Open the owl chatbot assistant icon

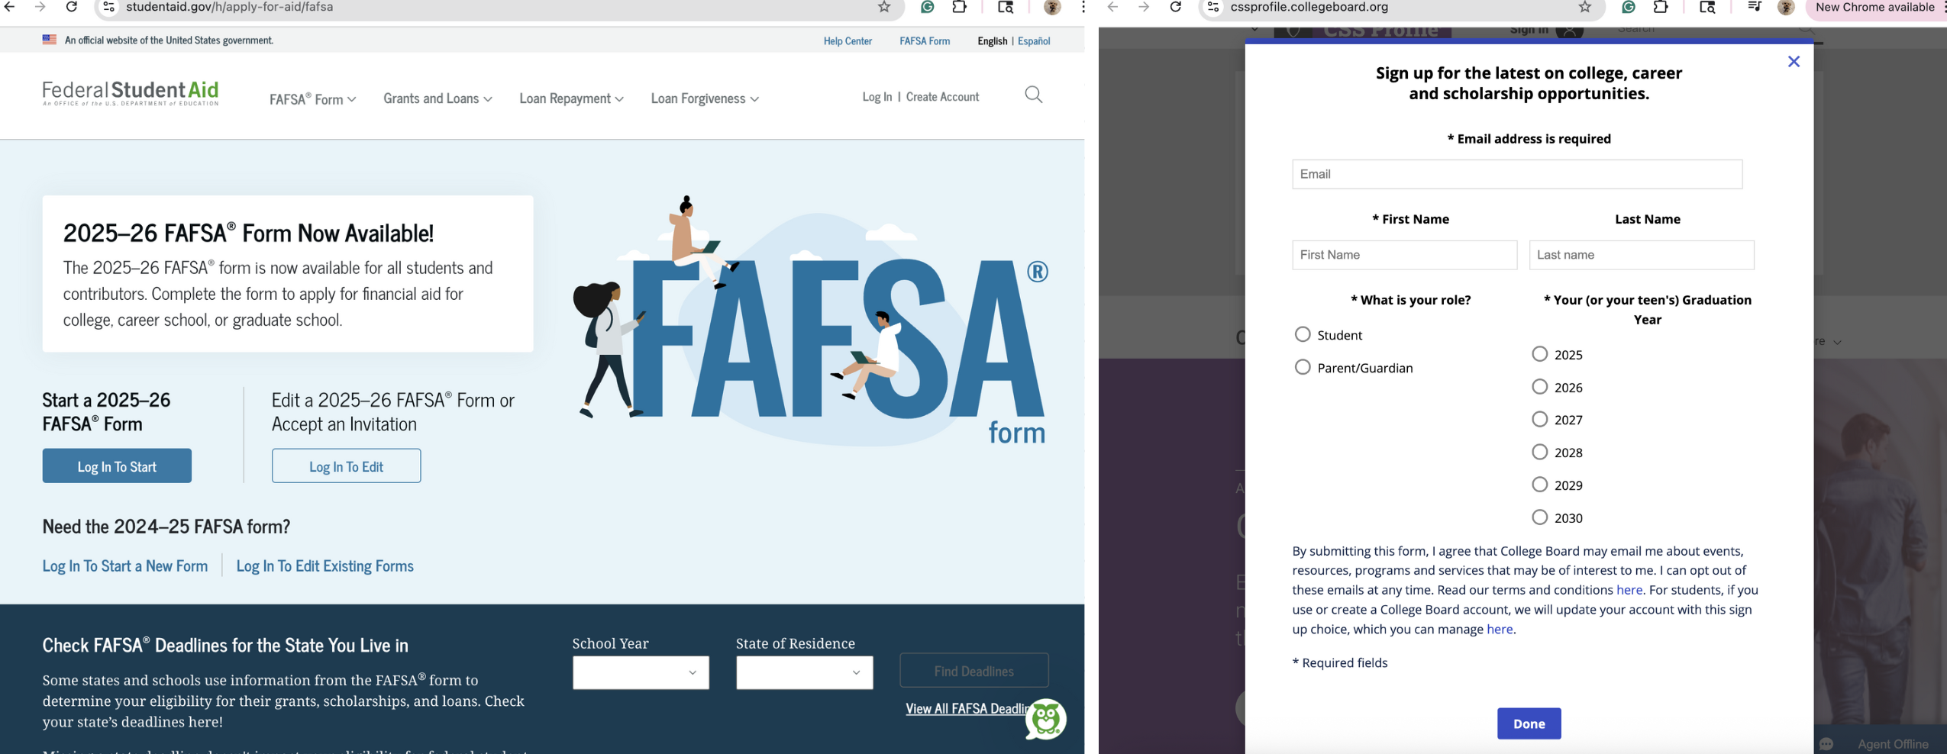pos(1045,719)
